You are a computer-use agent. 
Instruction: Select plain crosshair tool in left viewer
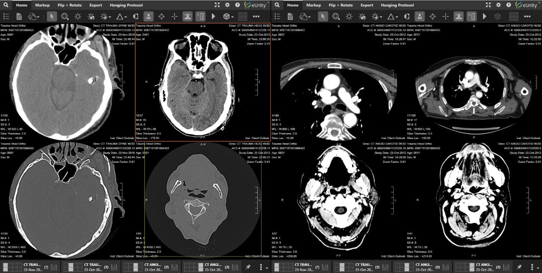click(174, 17)
